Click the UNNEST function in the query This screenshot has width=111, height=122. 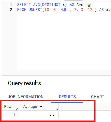click(x=35, y=10)
